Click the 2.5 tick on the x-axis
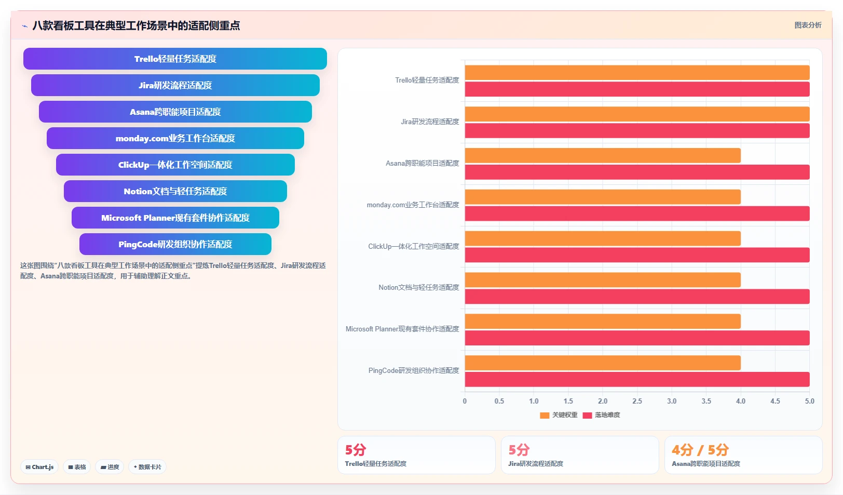This screenshot has width=843, height=495. pyautogui.click(x=637, y=402)
